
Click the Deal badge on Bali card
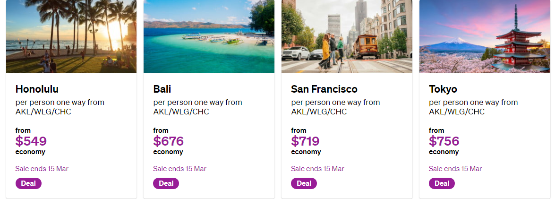point(166,183)
